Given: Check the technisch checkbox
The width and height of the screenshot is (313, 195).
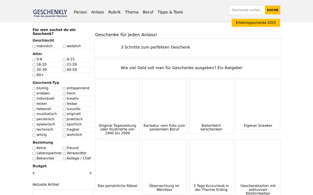Looking at the screenshot, I should (34, 129).
